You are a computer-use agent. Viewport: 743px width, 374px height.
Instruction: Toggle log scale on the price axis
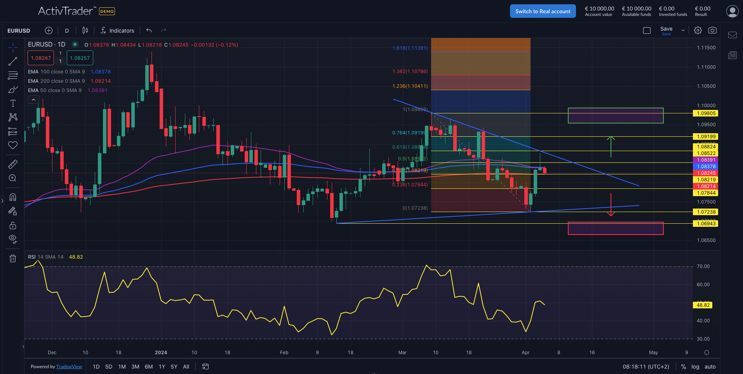click(x=695, y=366)
